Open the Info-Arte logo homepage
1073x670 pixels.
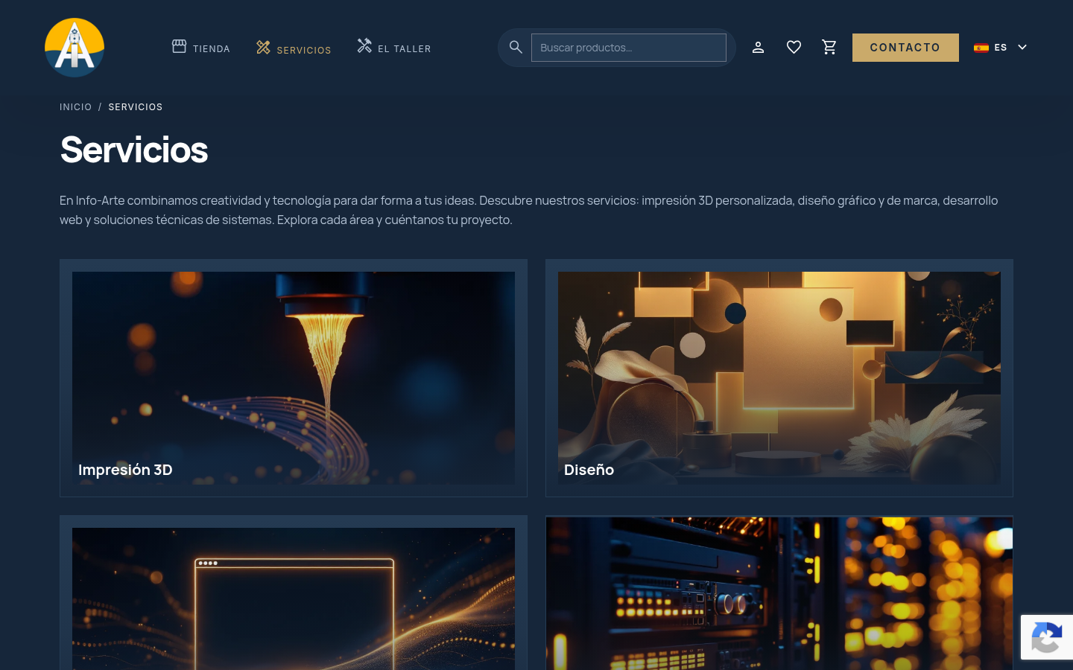click(x=75, y=48)
